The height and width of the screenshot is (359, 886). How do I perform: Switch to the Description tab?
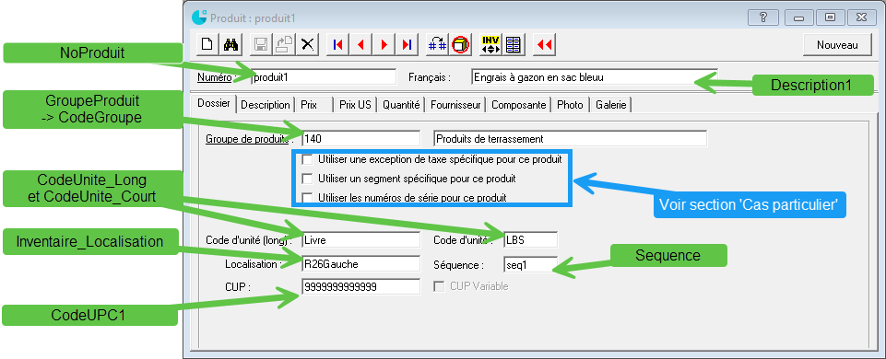click(x=266, y=105)
